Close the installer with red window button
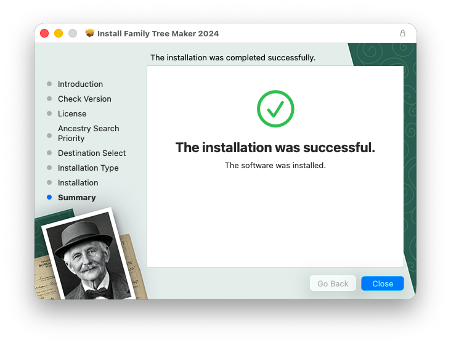Viewport: 451px width, 345px height. (x=44, y=33)
